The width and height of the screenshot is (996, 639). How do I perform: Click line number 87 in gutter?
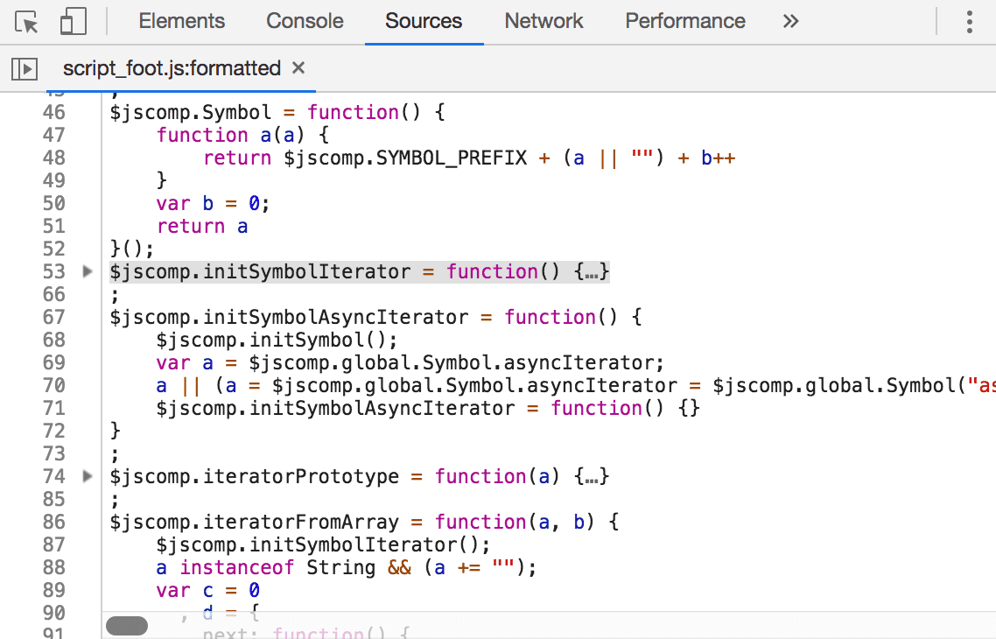[54, 544]
